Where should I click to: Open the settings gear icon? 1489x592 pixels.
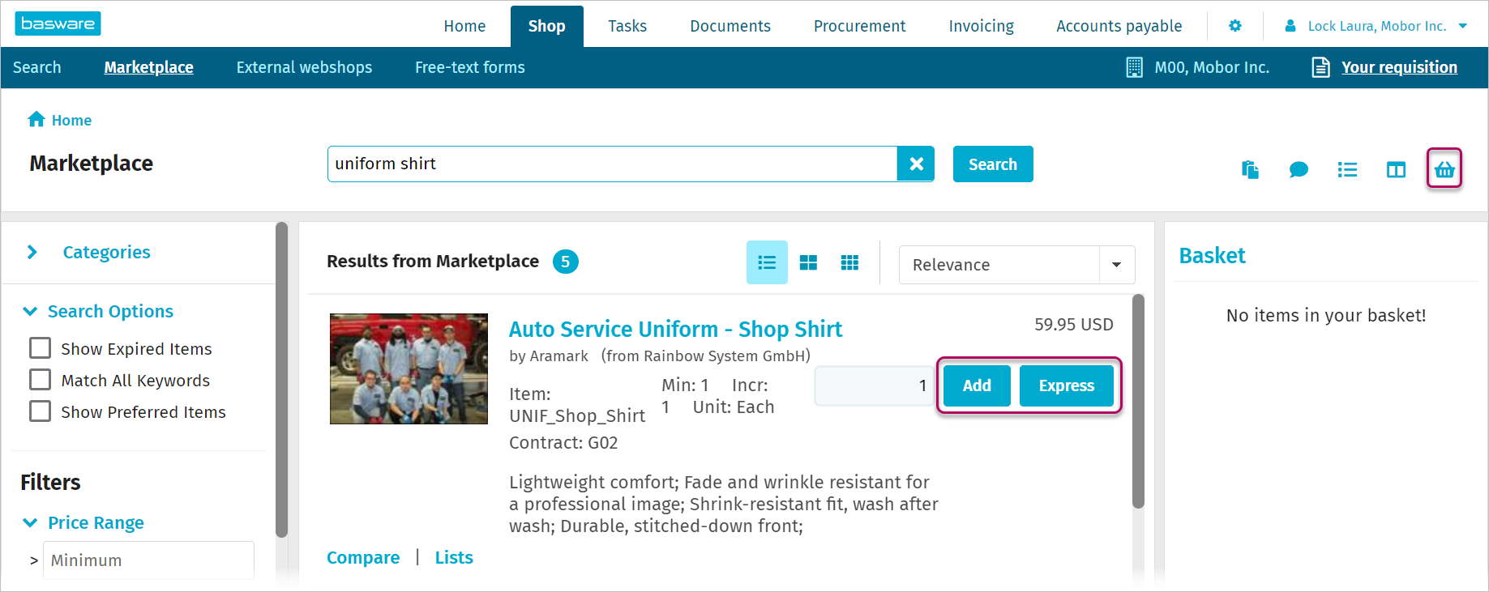(x=1235, y=26)
